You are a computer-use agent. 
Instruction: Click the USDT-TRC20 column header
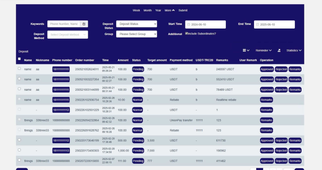click(x=205, y=60)
